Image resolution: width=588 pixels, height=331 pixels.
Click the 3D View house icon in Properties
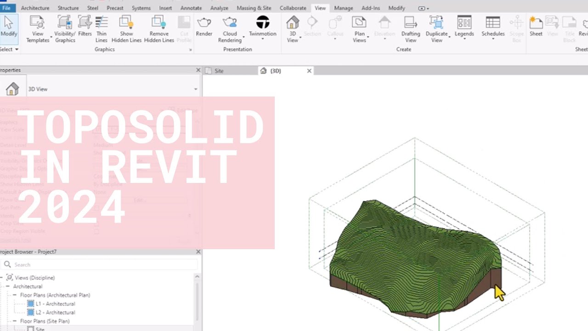[x=12, y=89]
